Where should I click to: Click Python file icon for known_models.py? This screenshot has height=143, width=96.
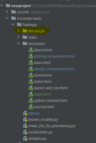(25, 120)
